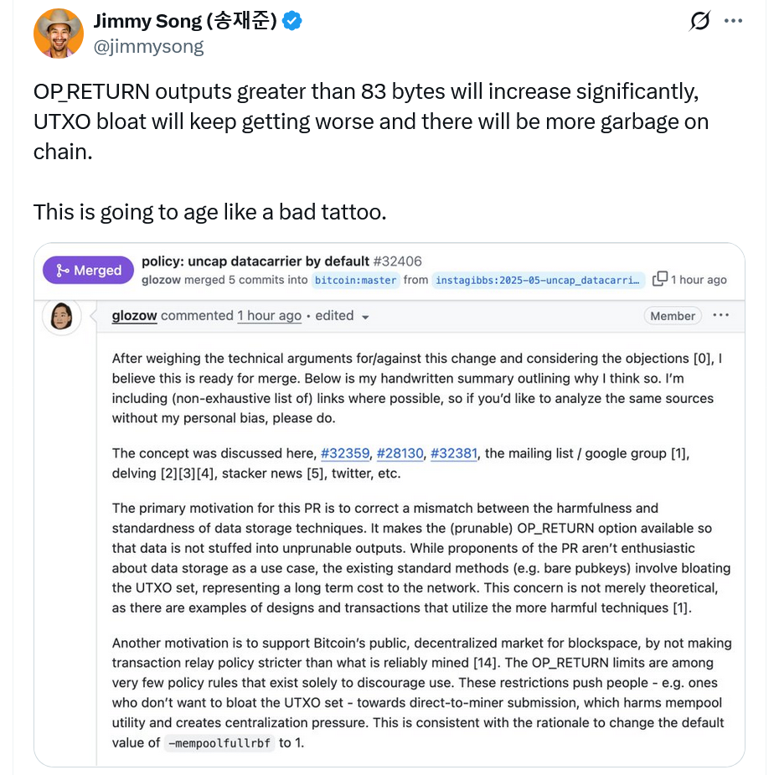Viewport: 779px width, 775px height.
Task: Expand the edited history dropdown arrow
Action: [365, 317]
